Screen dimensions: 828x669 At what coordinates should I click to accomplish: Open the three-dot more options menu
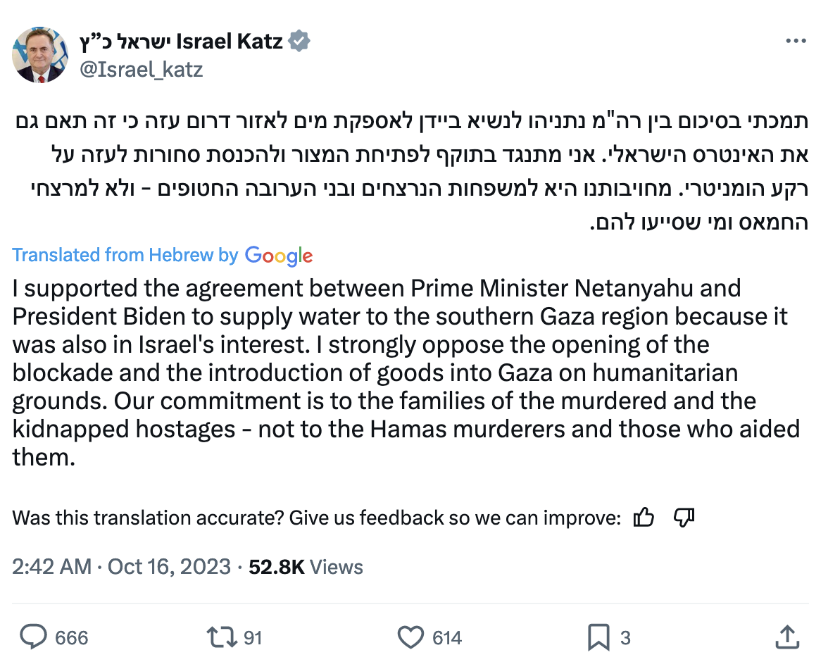click(796, 42)
